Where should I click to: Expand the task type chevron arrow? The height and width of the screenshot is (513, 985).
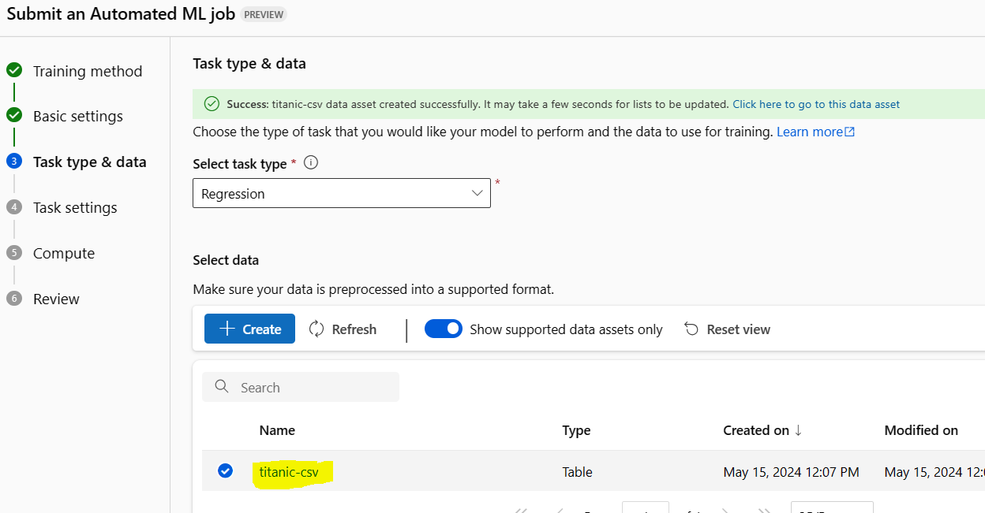(x=478, y=194)
